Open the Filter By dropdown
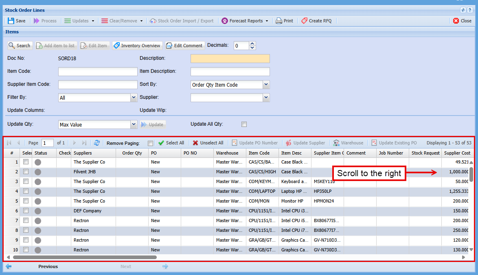The height and width of the screenshot is (275, 478). point(134,98)
